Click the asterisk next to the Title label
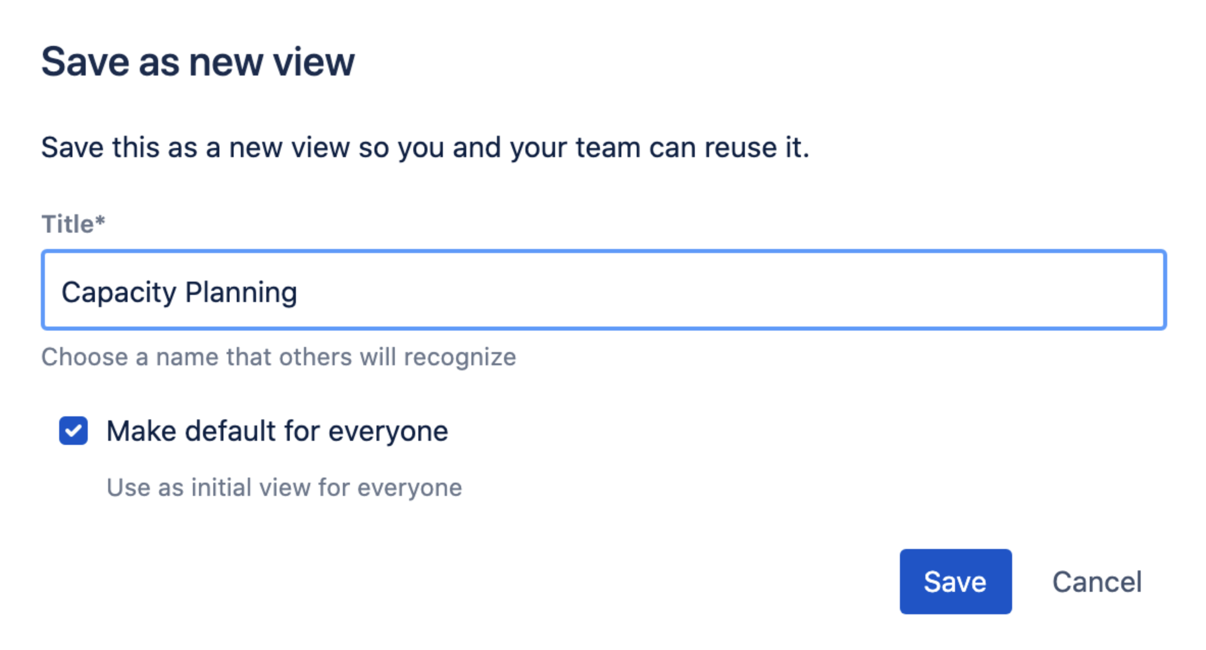The image size is (1206, 650). pyautogui.click(x=100, y=220)
